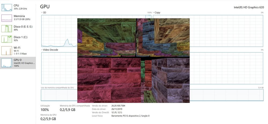Click the Disco 1 mini graph thumbnail
The width and height of the screenshot is (268, 124).
pyautogui.click(x=7, y=39)
